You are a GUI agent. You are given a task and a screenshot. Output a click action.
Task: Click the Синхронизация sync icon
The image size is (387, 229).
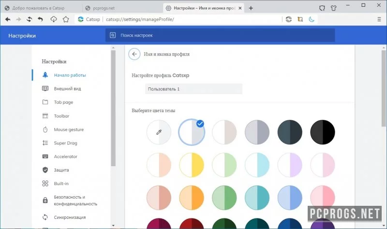[x=45, y=217]
